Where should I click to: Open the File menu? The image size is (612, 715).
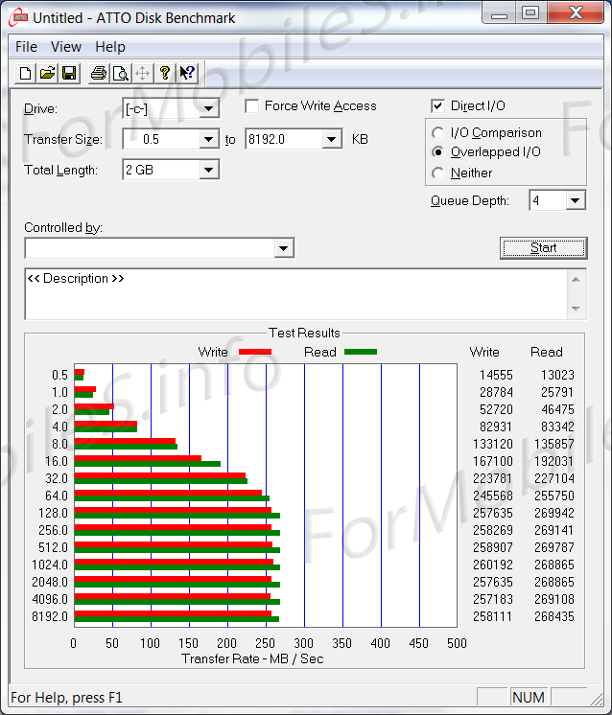coord(27,46)
